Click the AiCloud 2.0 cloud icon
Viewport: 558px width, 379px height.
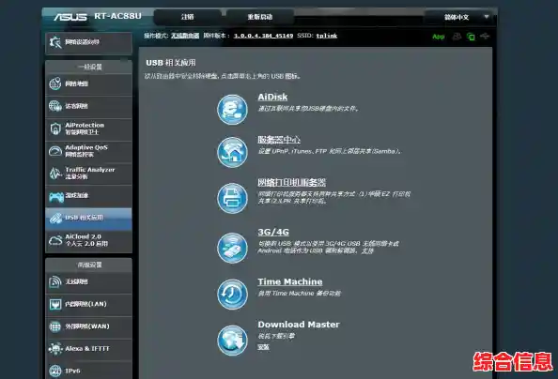55,240
